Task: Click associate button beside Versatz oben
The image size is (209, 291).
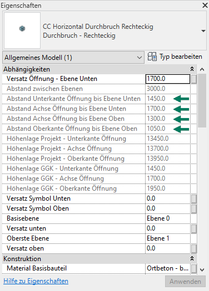Action: point(194,248)
